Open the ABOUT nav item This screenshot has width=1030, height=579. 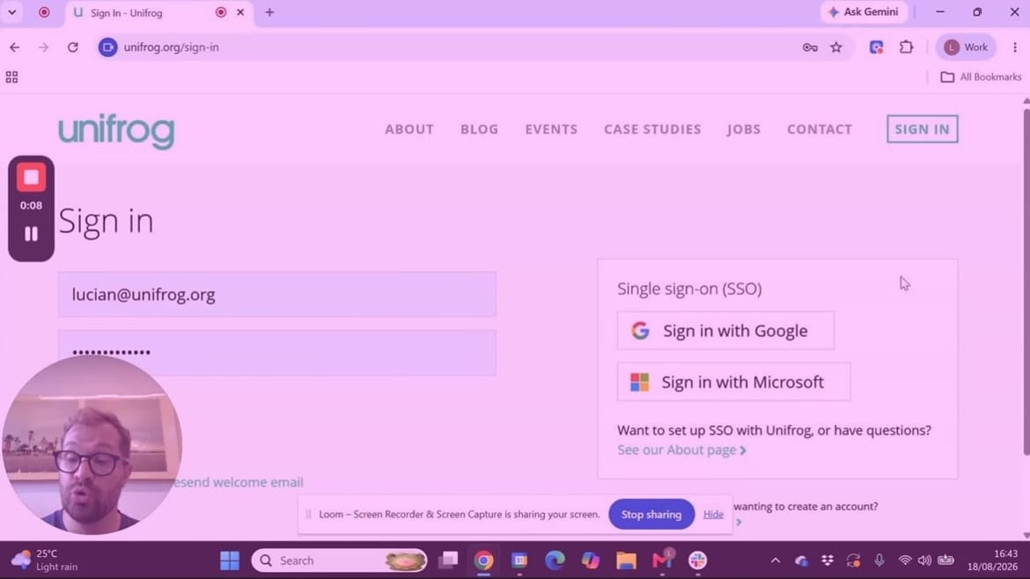coord(409,129)
